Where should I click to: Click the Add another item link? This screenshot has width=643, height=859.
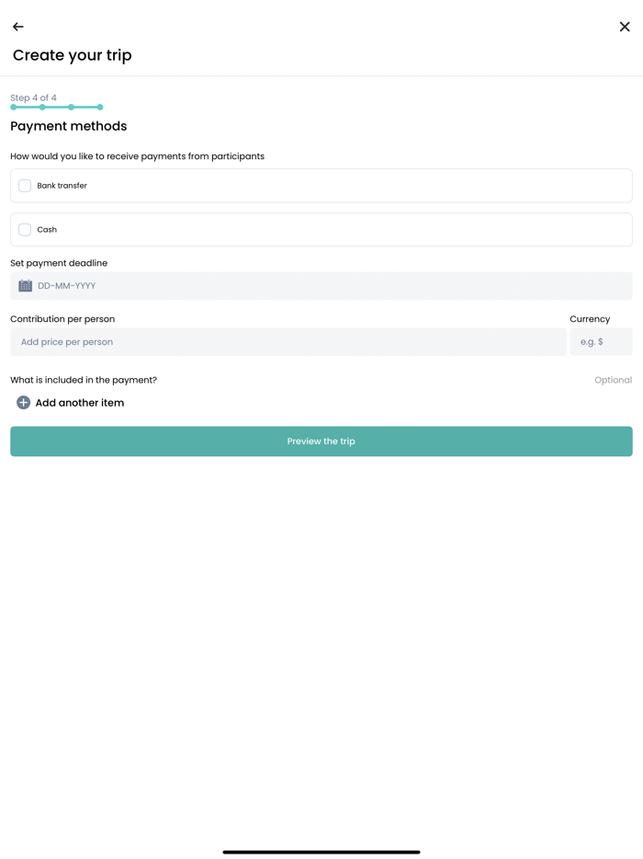(80, 402)
